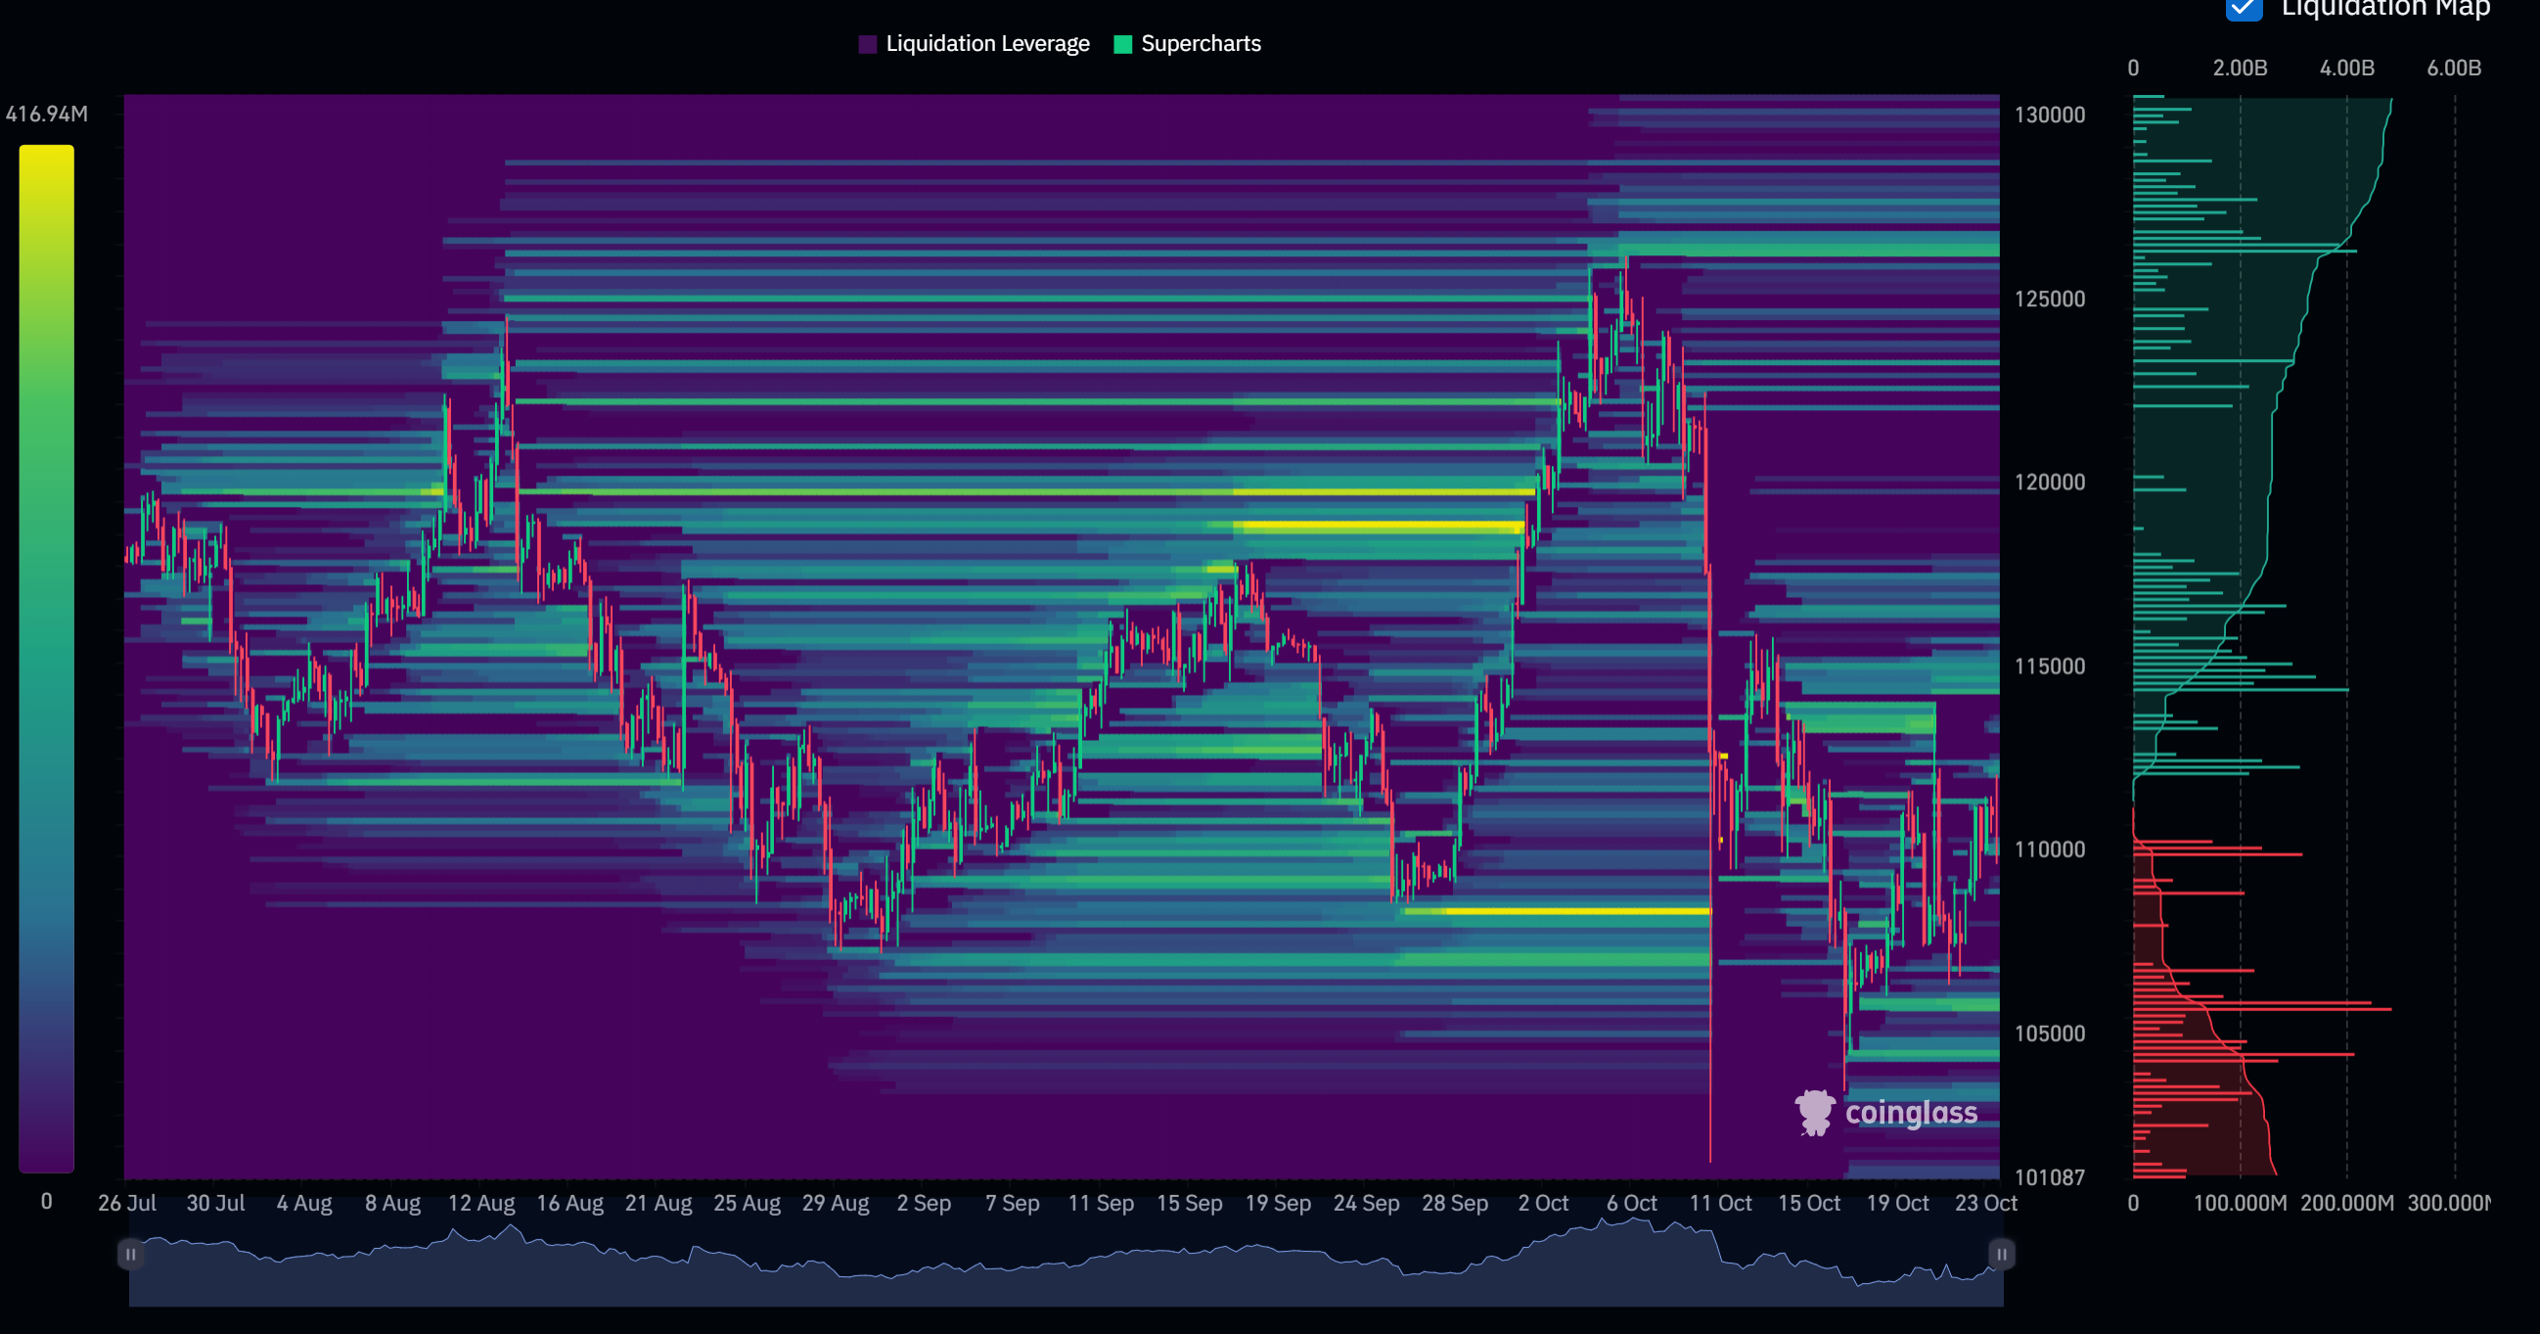Toggle the Supercharts legend green square

click(1122, 44)
